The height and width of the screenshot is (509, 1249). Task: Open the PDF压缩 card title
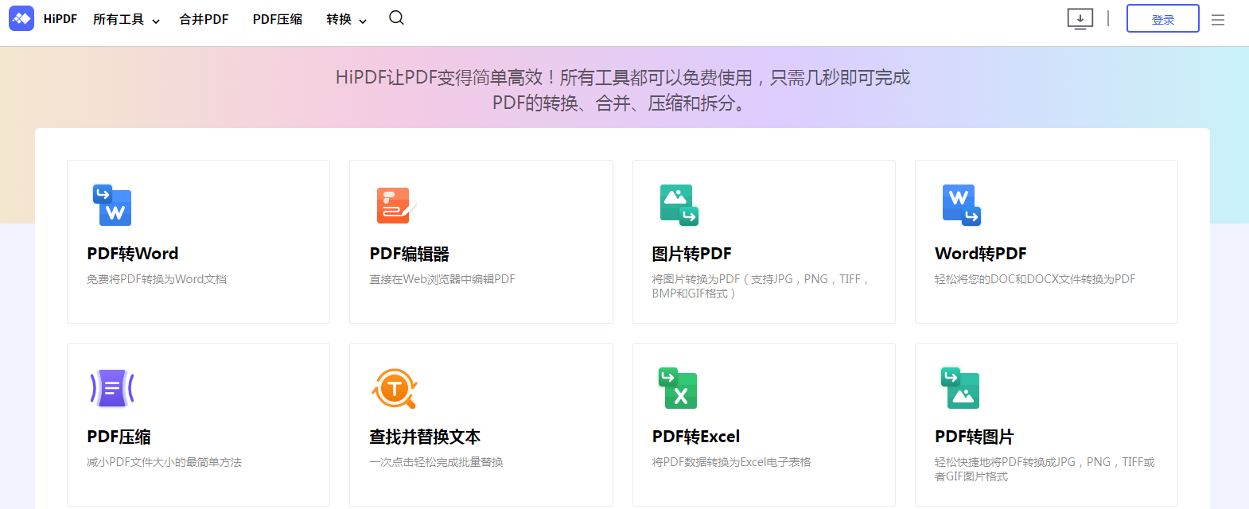click(119, 437)
